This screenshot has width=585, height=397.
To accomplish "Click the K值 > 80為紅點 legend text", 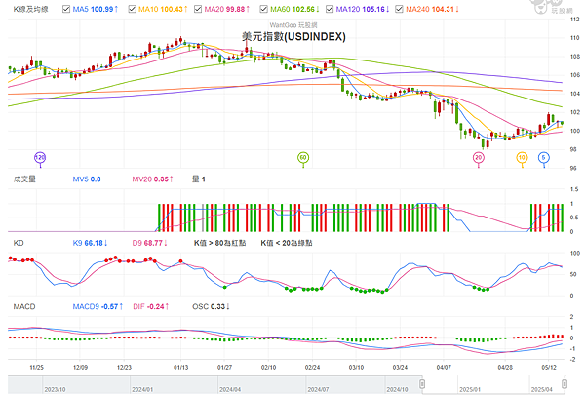I will tap(219, 243).
